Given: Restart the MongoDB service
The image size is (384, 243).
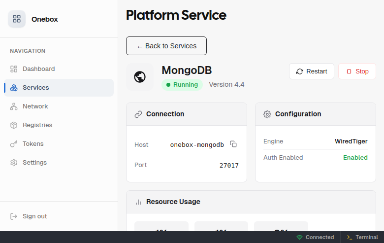Looking at the screenshot, I should pyautogui.click(x=311, y=71).
